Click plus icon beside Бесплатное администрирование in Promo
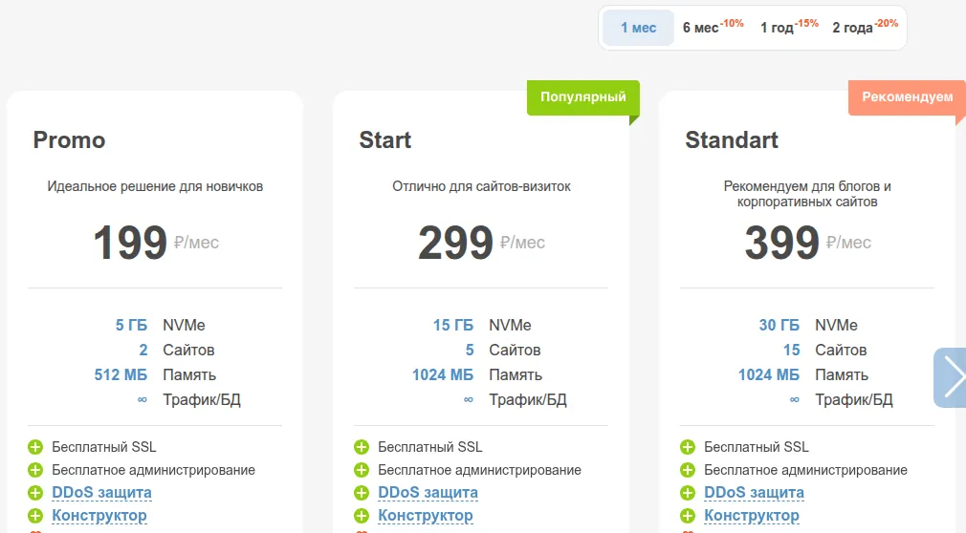 tap(35, 470)
